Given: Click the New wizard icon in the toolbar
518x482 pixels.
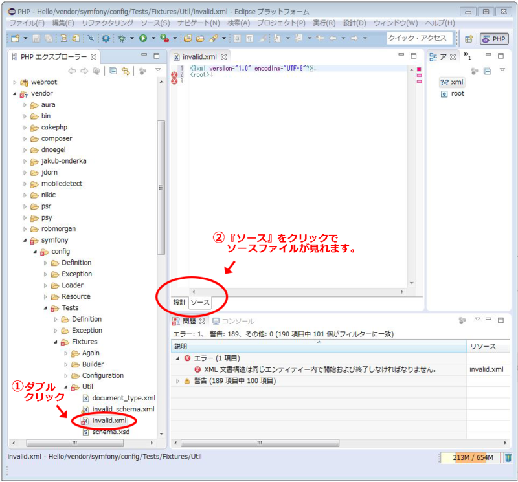Looking at the screenshot, I should pos(15,38).
